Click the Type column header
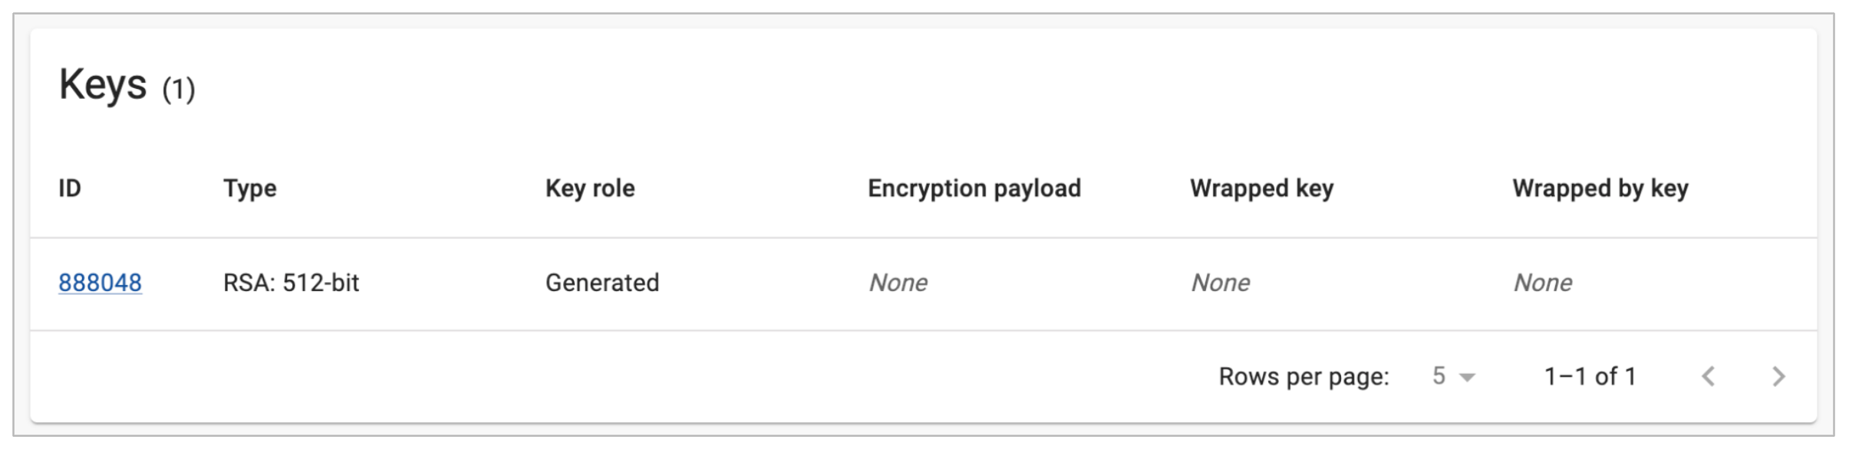Screen dimensions: 1849x449 (249, 188)
